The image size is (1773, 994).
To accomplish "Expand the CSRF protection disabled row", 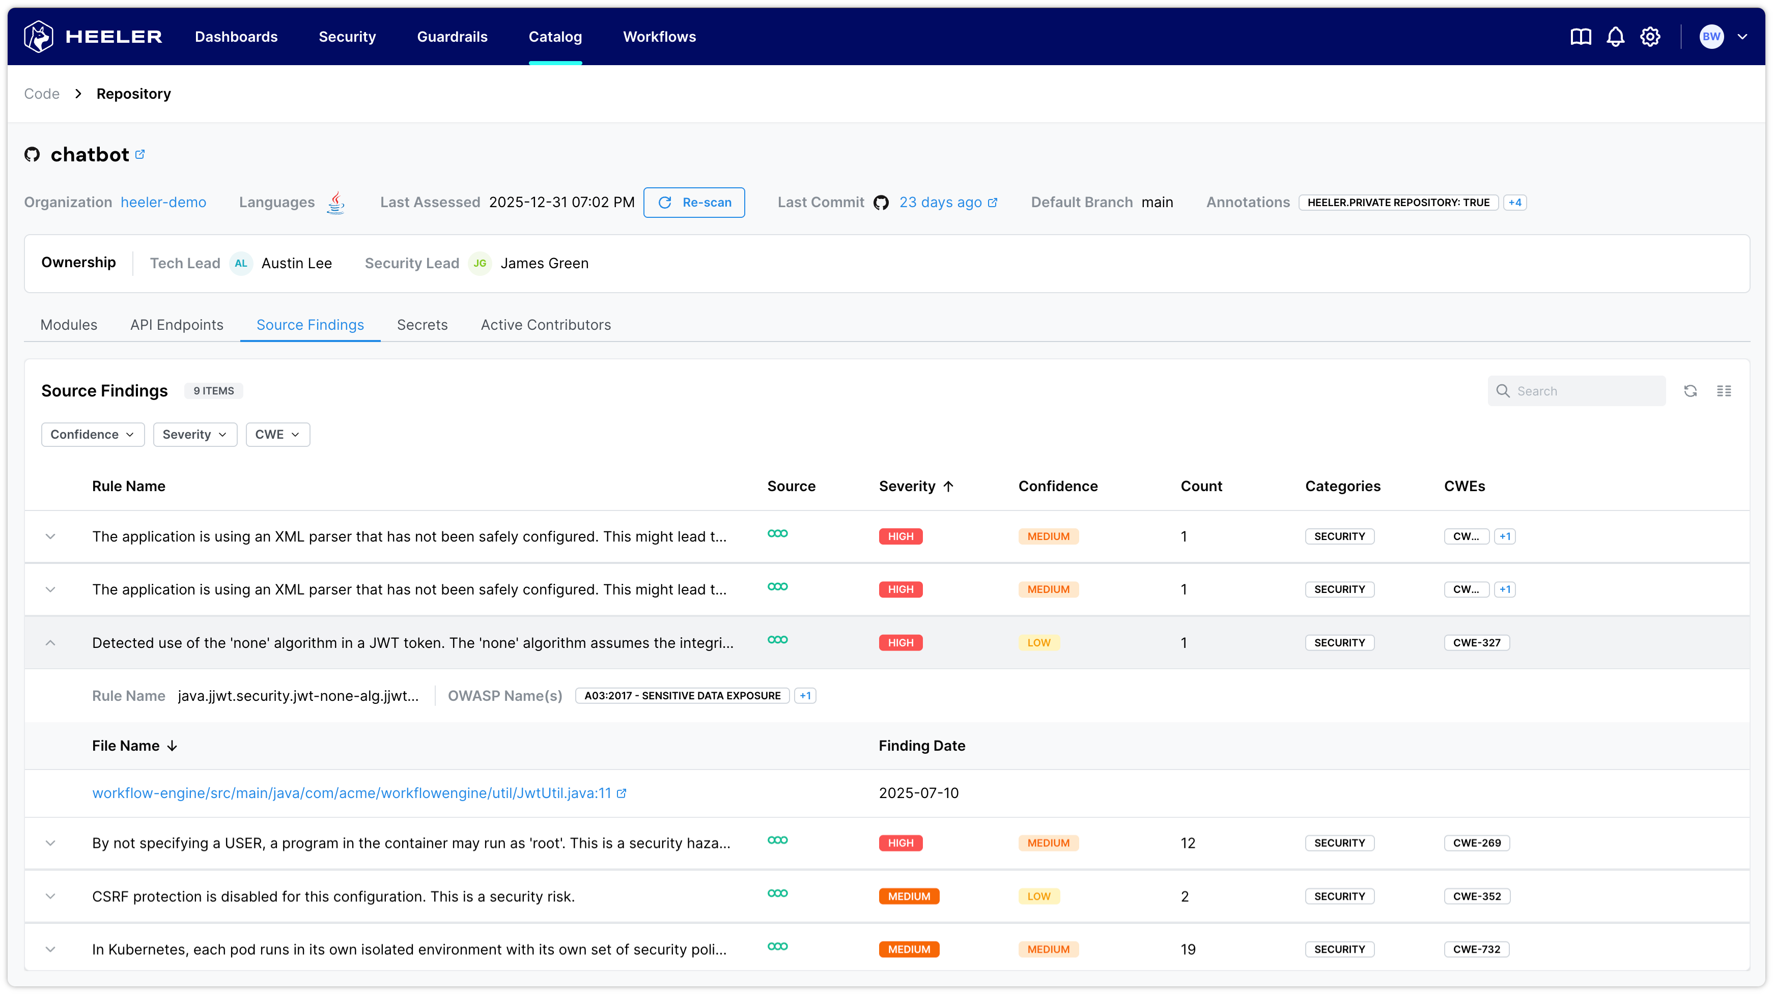I will point(50,896).
